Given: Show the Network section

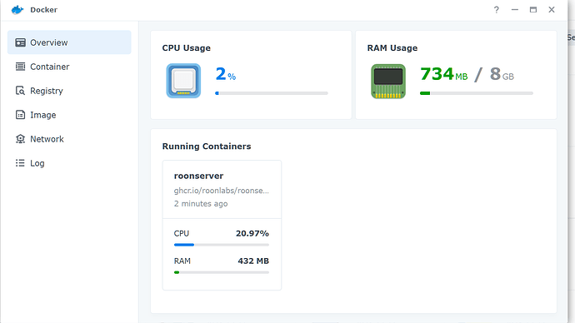Looking at the screenshot, I should [x=69, y=139].
